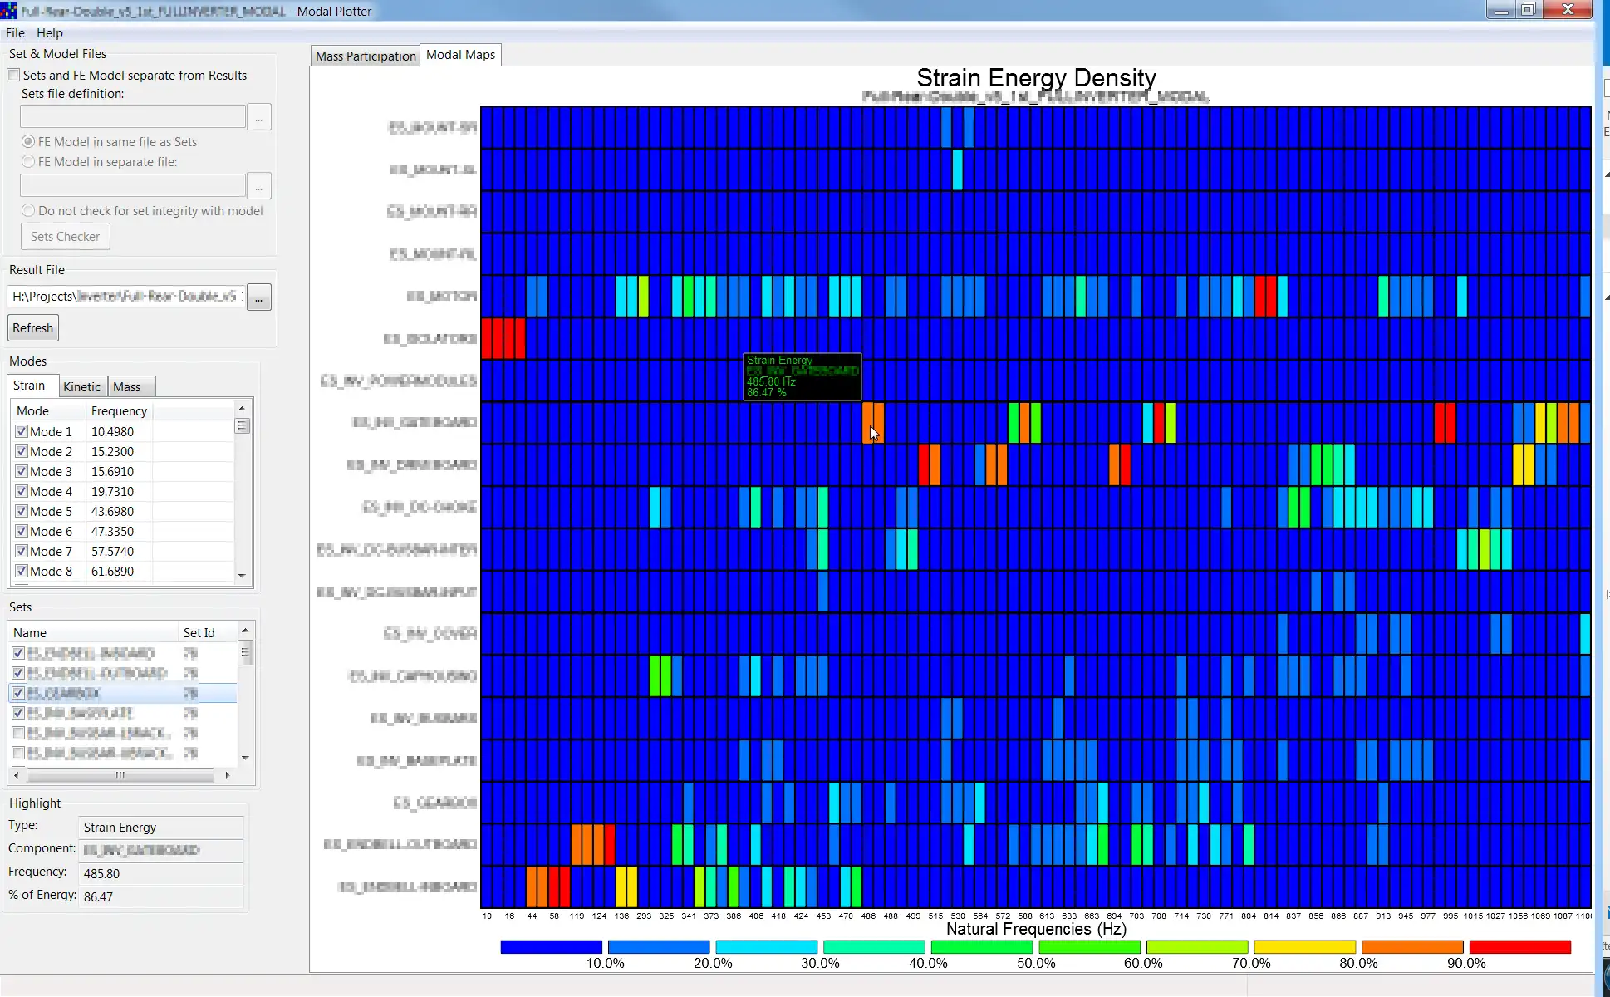Click the Refresh button

[x=33, y=328]
